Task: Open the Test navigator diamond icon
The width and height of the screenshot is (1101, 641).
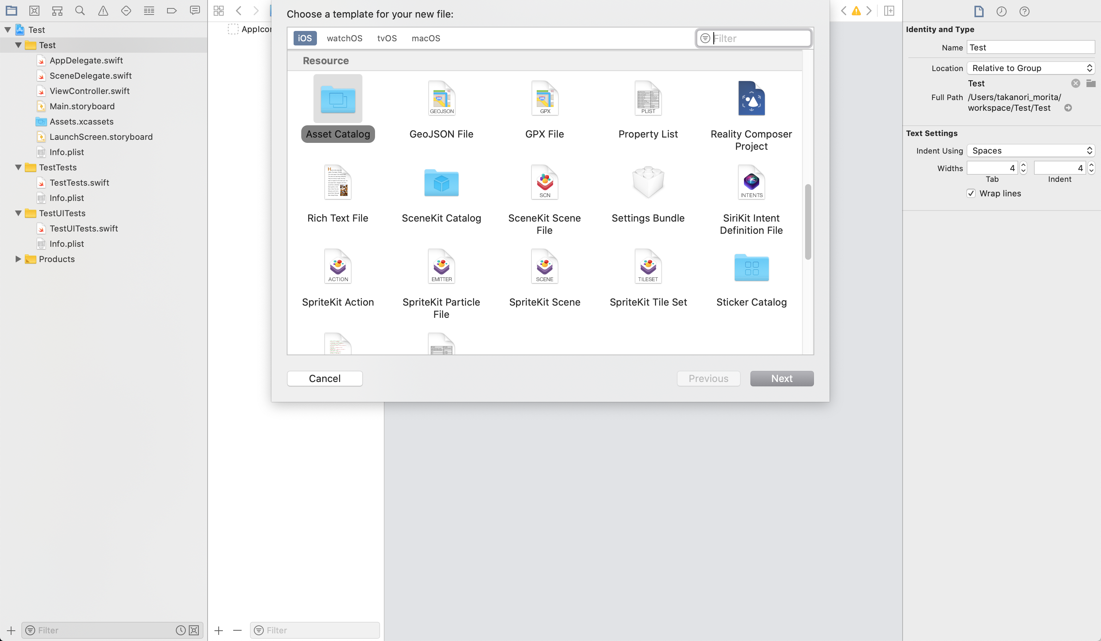Action: [x=126, y=10]
